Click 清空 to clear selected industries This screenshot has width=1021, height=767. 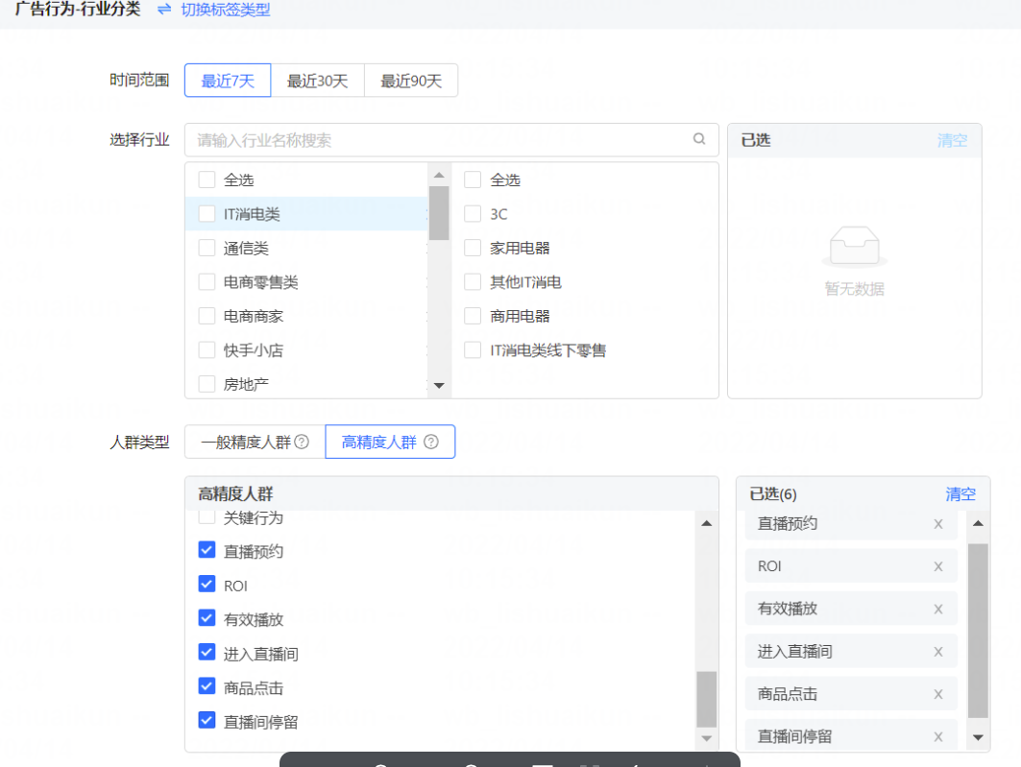952,140
